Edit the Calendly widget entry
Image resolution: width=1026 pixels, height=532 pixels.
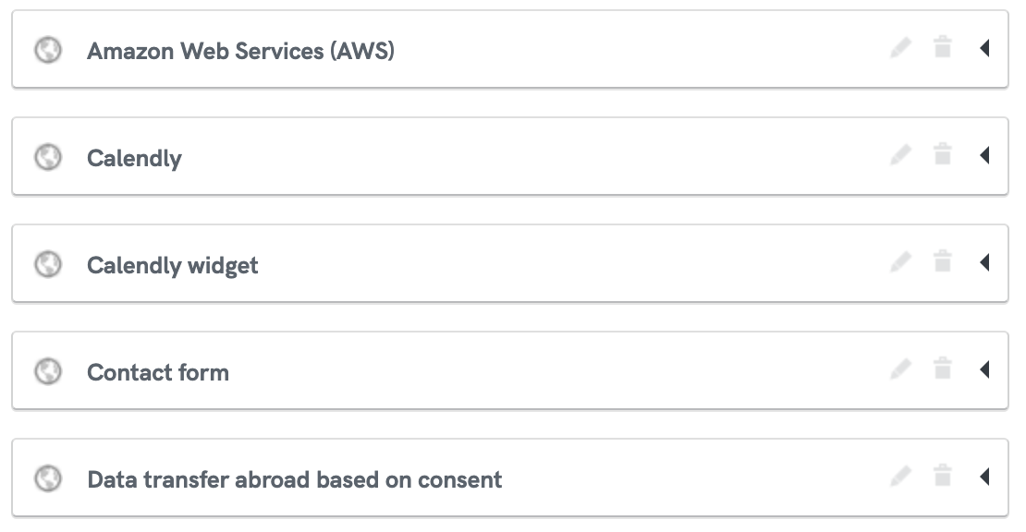[x=900, y=262]
